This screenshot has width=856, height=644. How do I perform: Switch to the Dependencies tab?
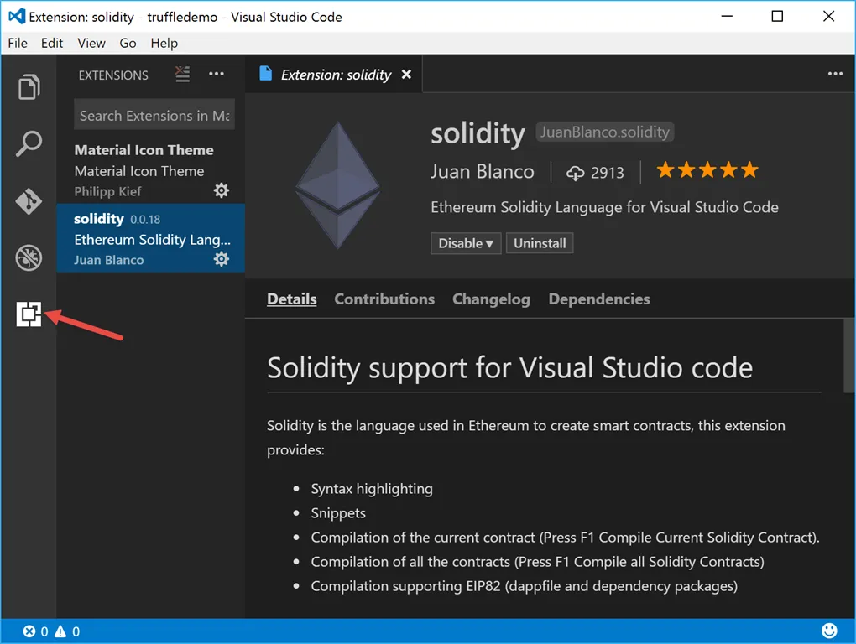599,299
